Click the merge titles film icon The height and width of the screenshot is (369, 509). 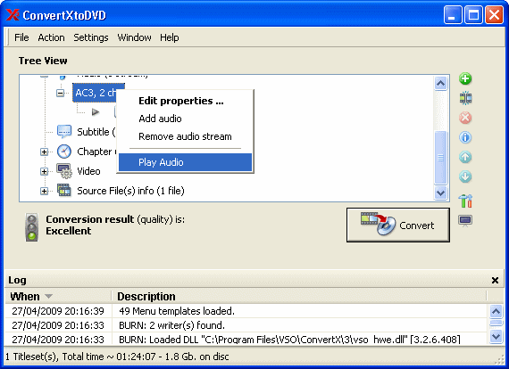tap(465, 98)
